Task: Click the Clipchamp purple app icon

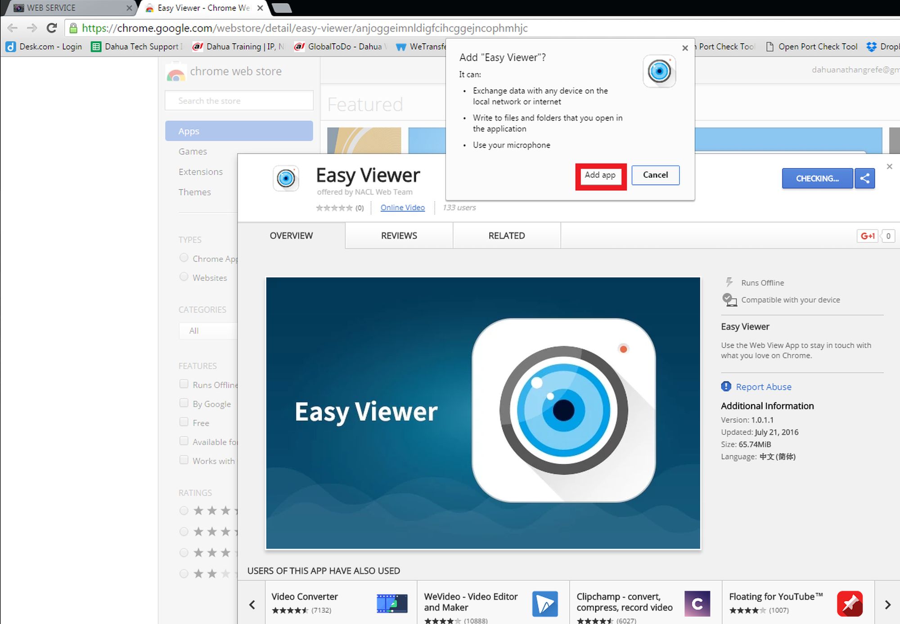Action: 697,603
